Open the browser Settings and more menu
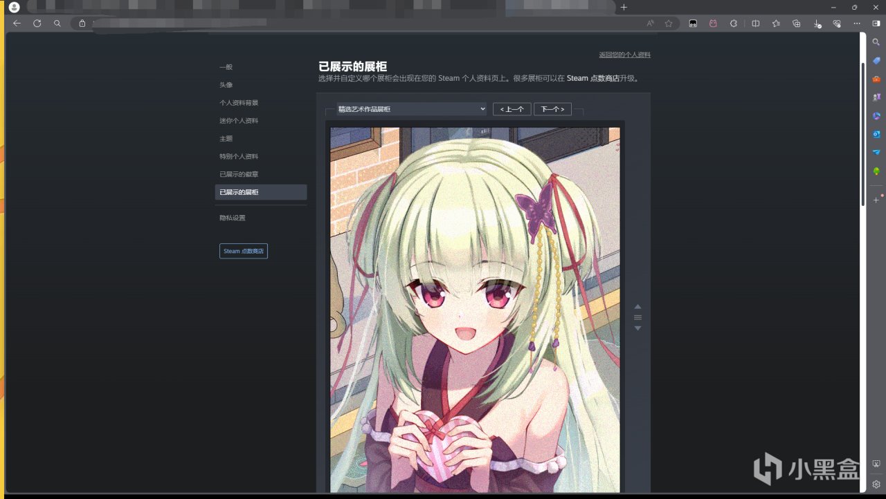886x499 pixels. [857, 23]
